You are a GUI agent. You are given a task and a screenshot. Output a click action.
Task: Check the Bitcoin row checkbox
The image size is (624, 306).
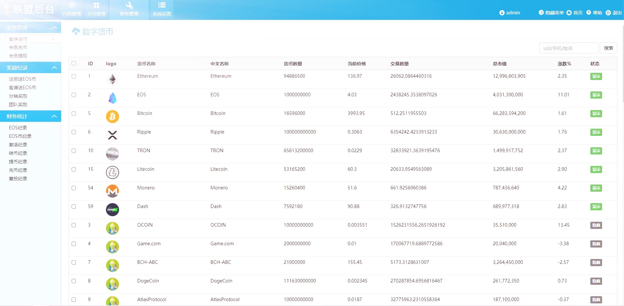74,113
